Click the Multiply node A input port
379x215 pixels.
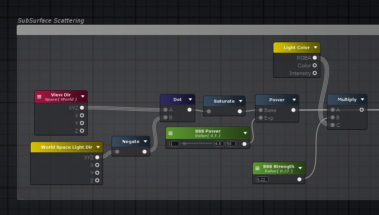[333, 110]
